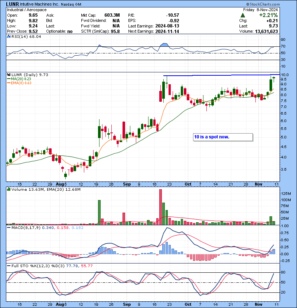Click the MA(20) 8.23 legend entry
This screenshot has width=297, height=308.
click(x=19, y=79)
